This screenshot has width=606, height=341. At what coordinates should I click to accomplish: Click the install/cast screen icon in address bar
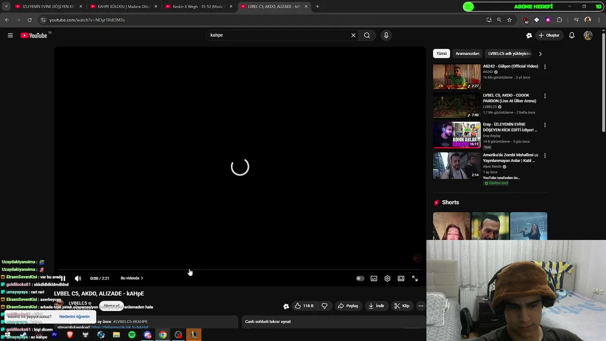(489, 20)
